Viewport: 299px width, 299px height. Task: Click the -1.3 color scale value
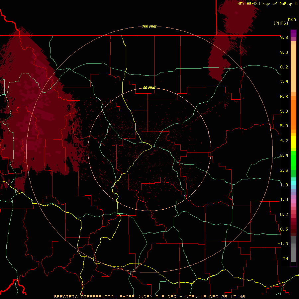pos(283,244)
